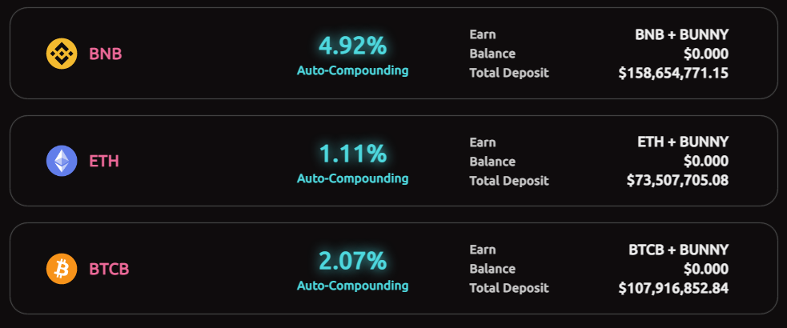Viewport: 787px width, 328px height.
Task: Click the orange Bitcoin BTCB icon
Action: [x=62, y=269]
